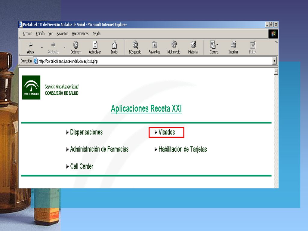Open the Edición menu
Image resolution: width=308 pixels, height=231 pixels.
click(x=40, y=34)
